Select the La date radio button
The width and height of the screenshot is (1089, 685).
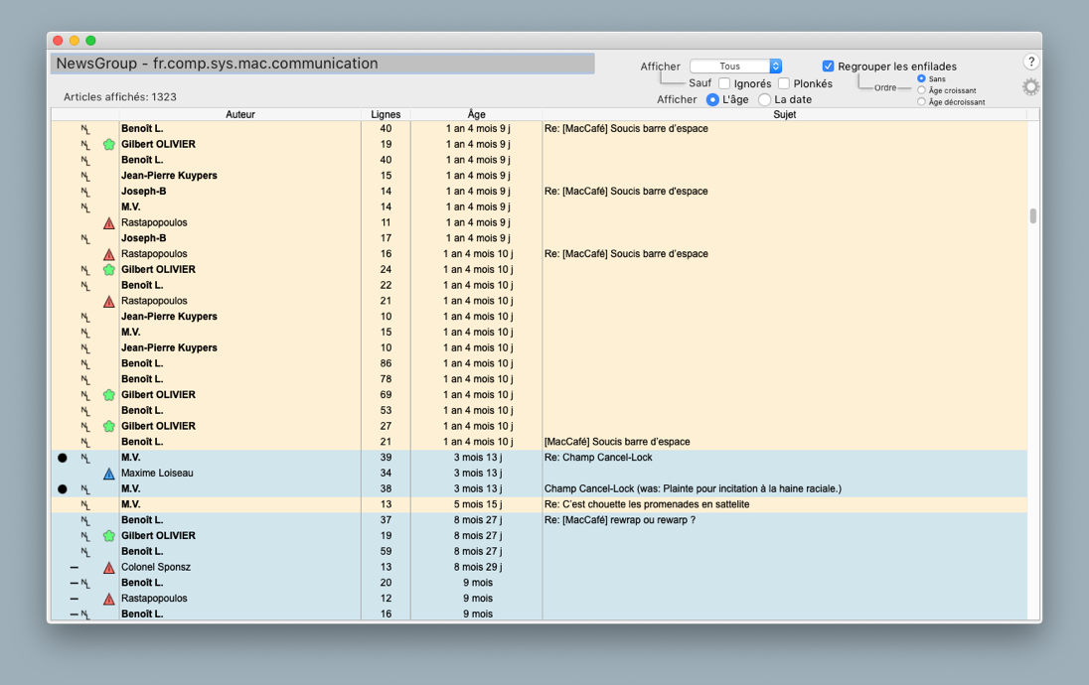[x=764, y=99]
